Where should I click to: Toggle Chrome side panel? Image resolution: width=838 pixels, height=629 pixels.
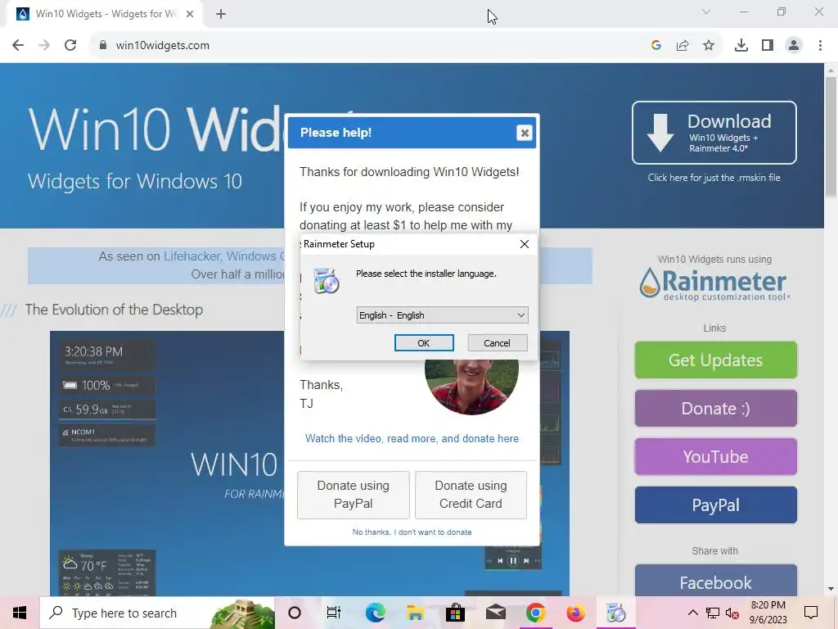point(768,46)
